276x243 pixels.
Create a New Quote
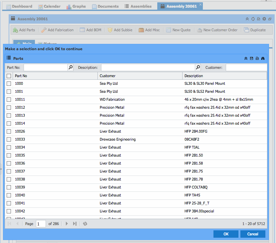[x=179, y=30]
